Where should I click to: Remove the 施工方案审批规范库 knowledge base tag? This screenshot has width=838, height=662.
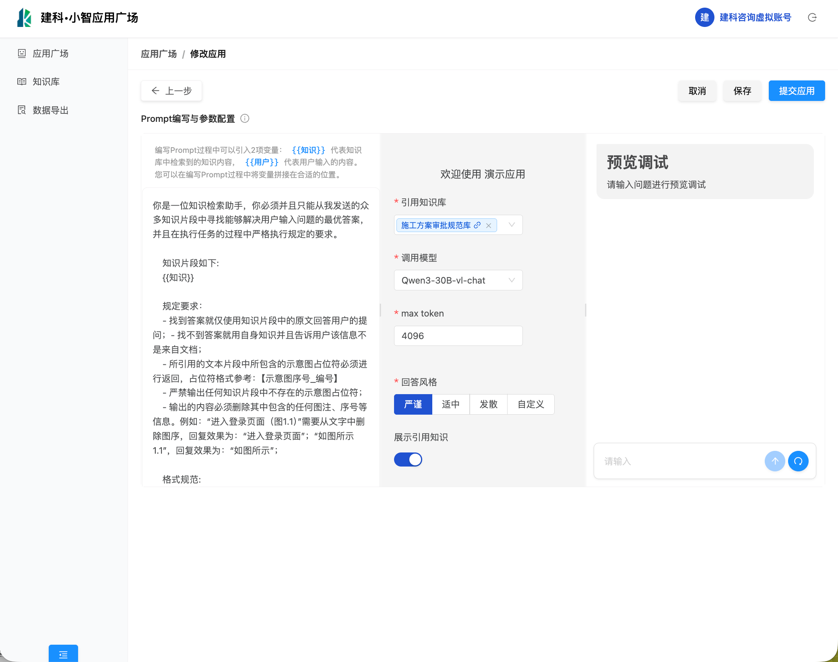tap(489, 226)
